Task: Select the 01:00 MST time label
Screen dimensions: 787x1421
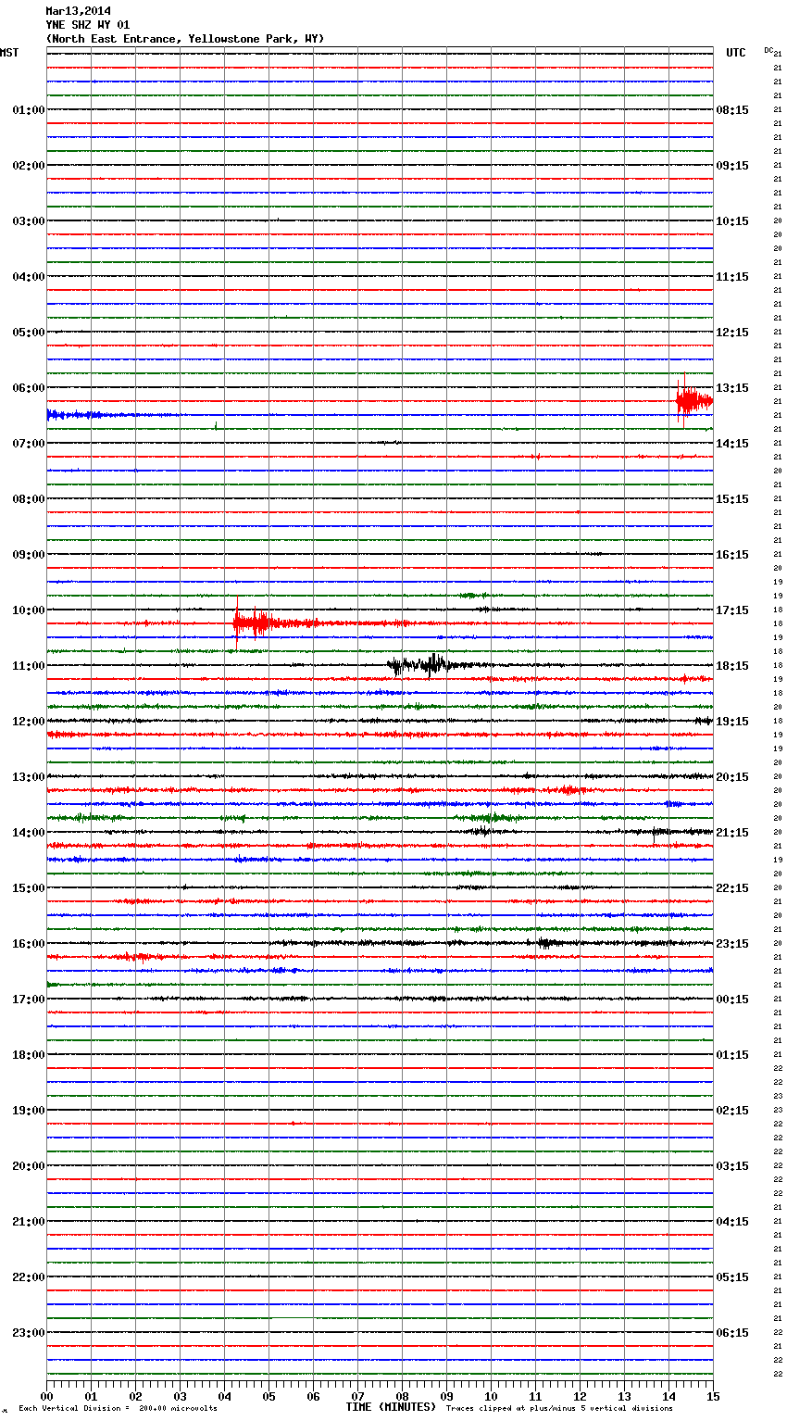Action: [28, 110]
